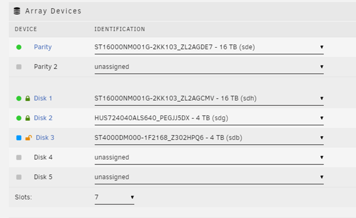356x218 pixels.
Task: Open the Disk 5 unassigned dropdown
Action: coord(209,177)
